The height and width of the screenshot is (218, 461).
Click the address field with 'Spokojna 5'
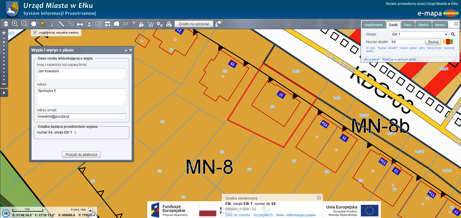pyautogui.click(x=82, y=97)
